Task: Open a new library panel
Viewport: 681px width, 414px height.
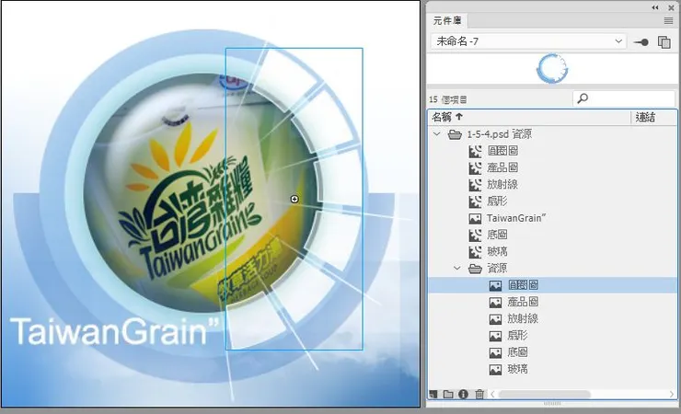Action: coord(664,42)
